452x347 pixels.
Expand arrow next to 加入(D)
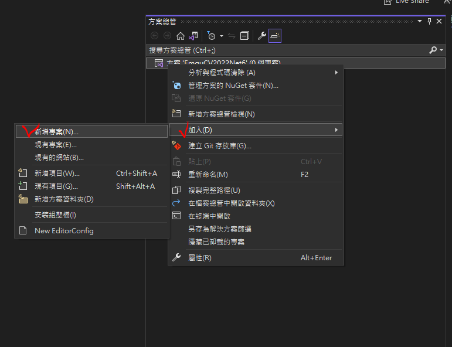click(x=336, y=130)
